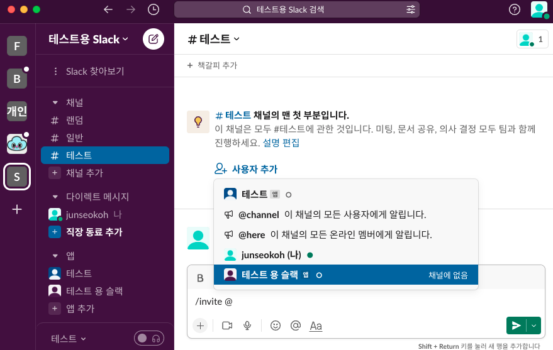Click 앱 추가 in sidebar
The width and height of the screenshot is (553, 350).
pyautogui.click(x=105, y=309)
